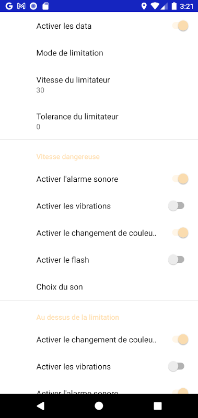Tap the Android home circle button
Image resolution: width=198 pixels, height=418 pixels.
99,406
